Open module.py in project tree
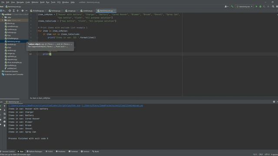The image size is (278, 156). pos(11,44)
